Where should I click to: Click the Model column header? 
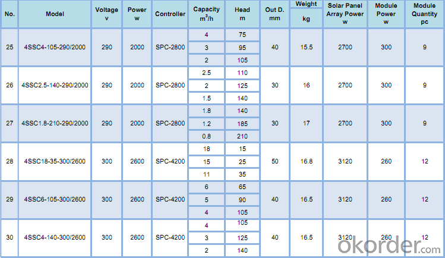(55, 14)
